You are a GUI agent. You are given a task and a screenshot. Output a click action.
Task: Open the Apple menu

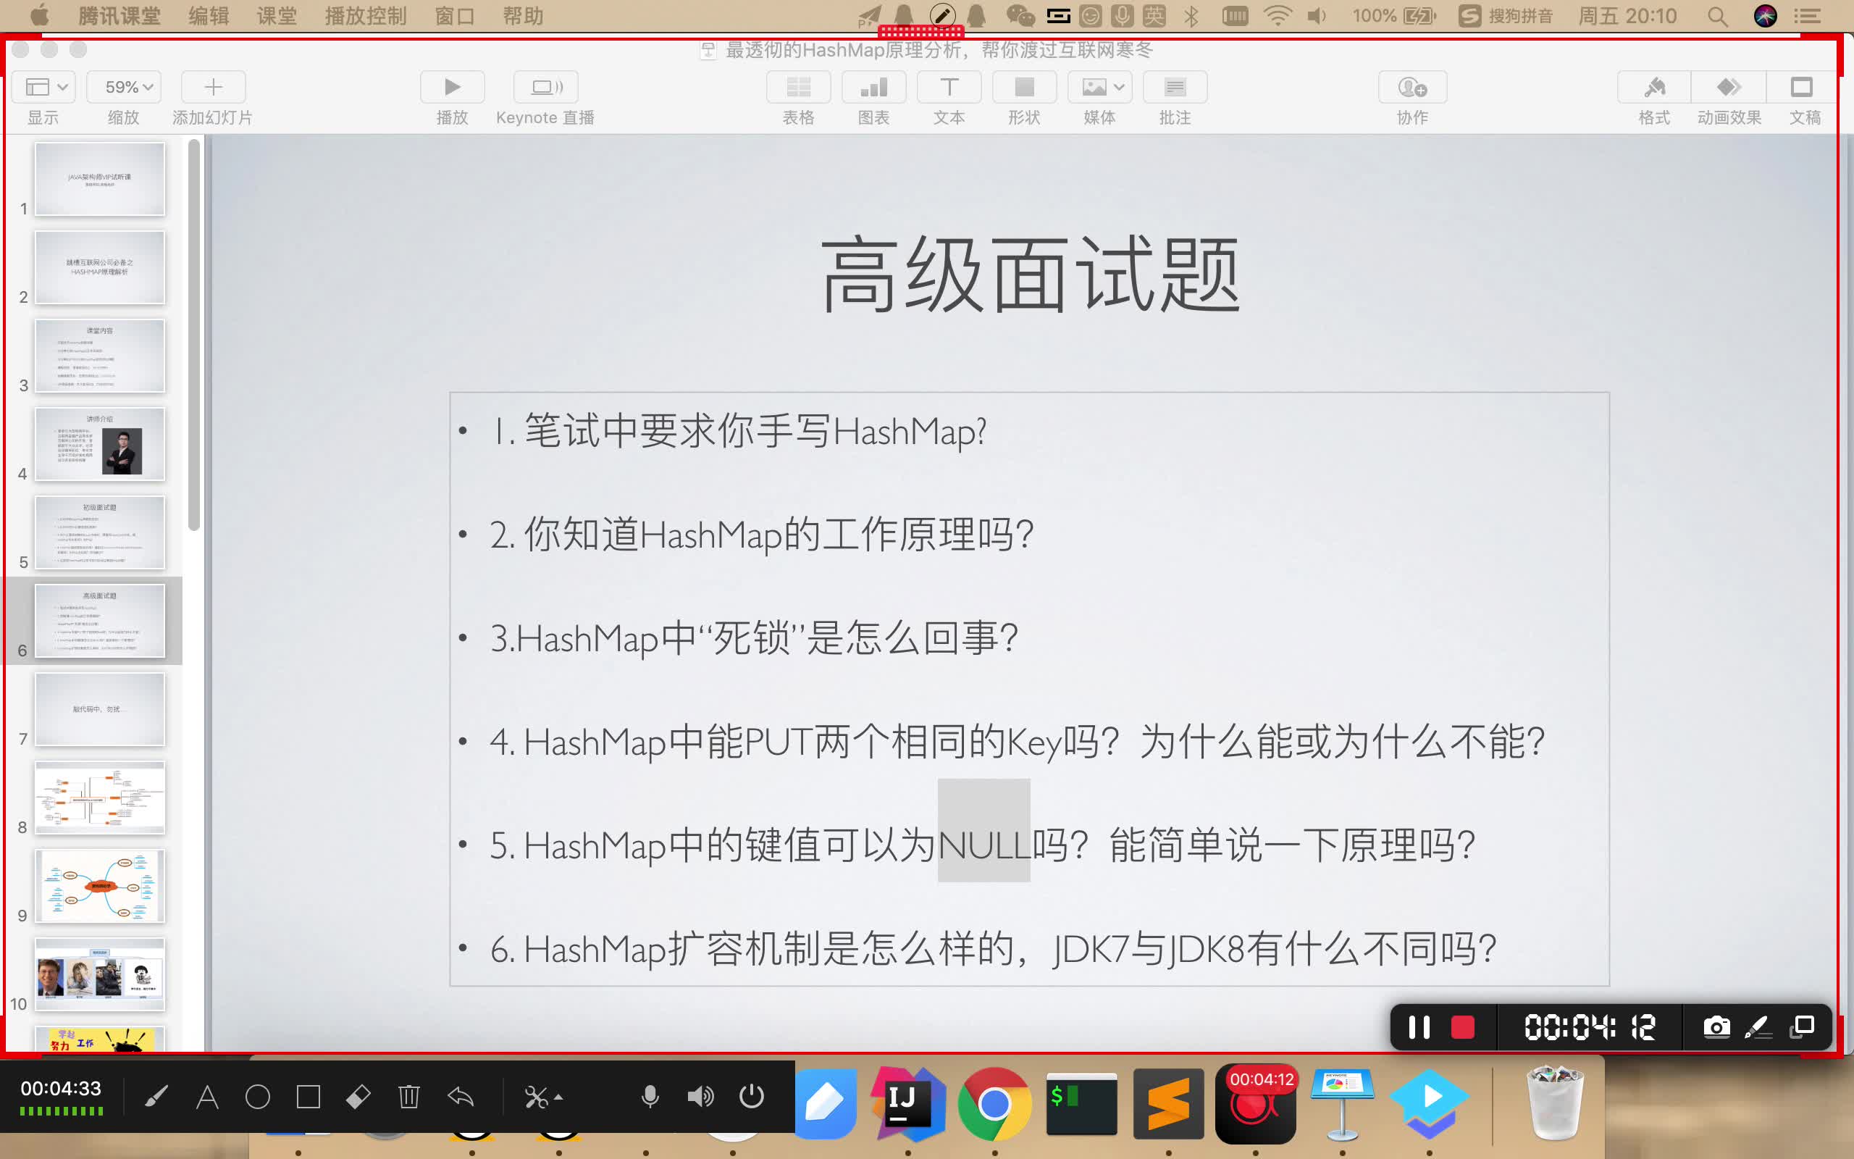39,15
